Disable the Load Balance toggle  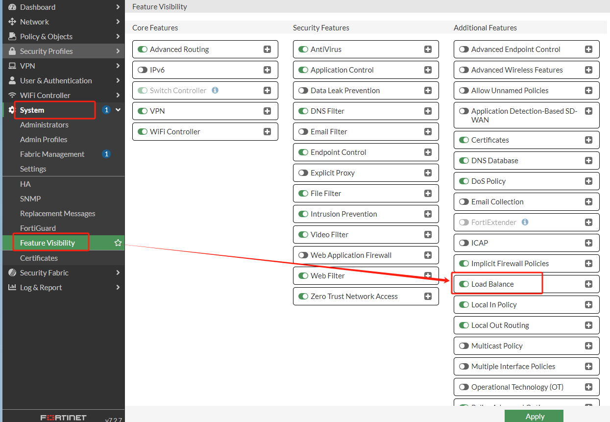tap(464, 284)
